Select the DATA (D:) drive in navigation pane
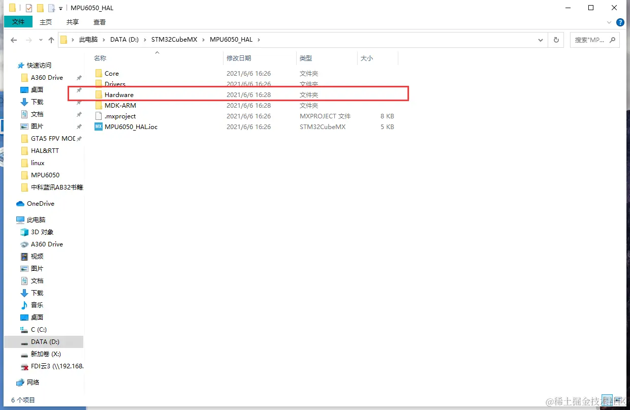This screenshot has width=630, height=410. tap(43, 342)
